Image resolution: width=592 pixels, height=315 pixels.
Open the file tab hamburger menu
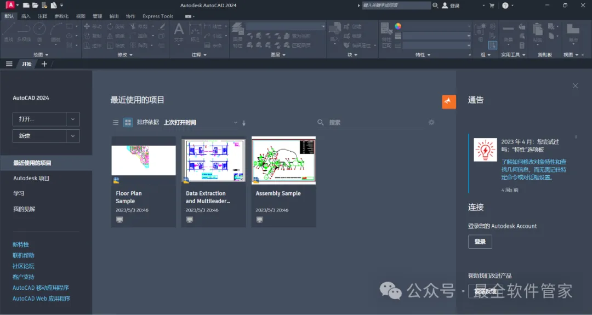pyautogui.click(x=9, y=64)
